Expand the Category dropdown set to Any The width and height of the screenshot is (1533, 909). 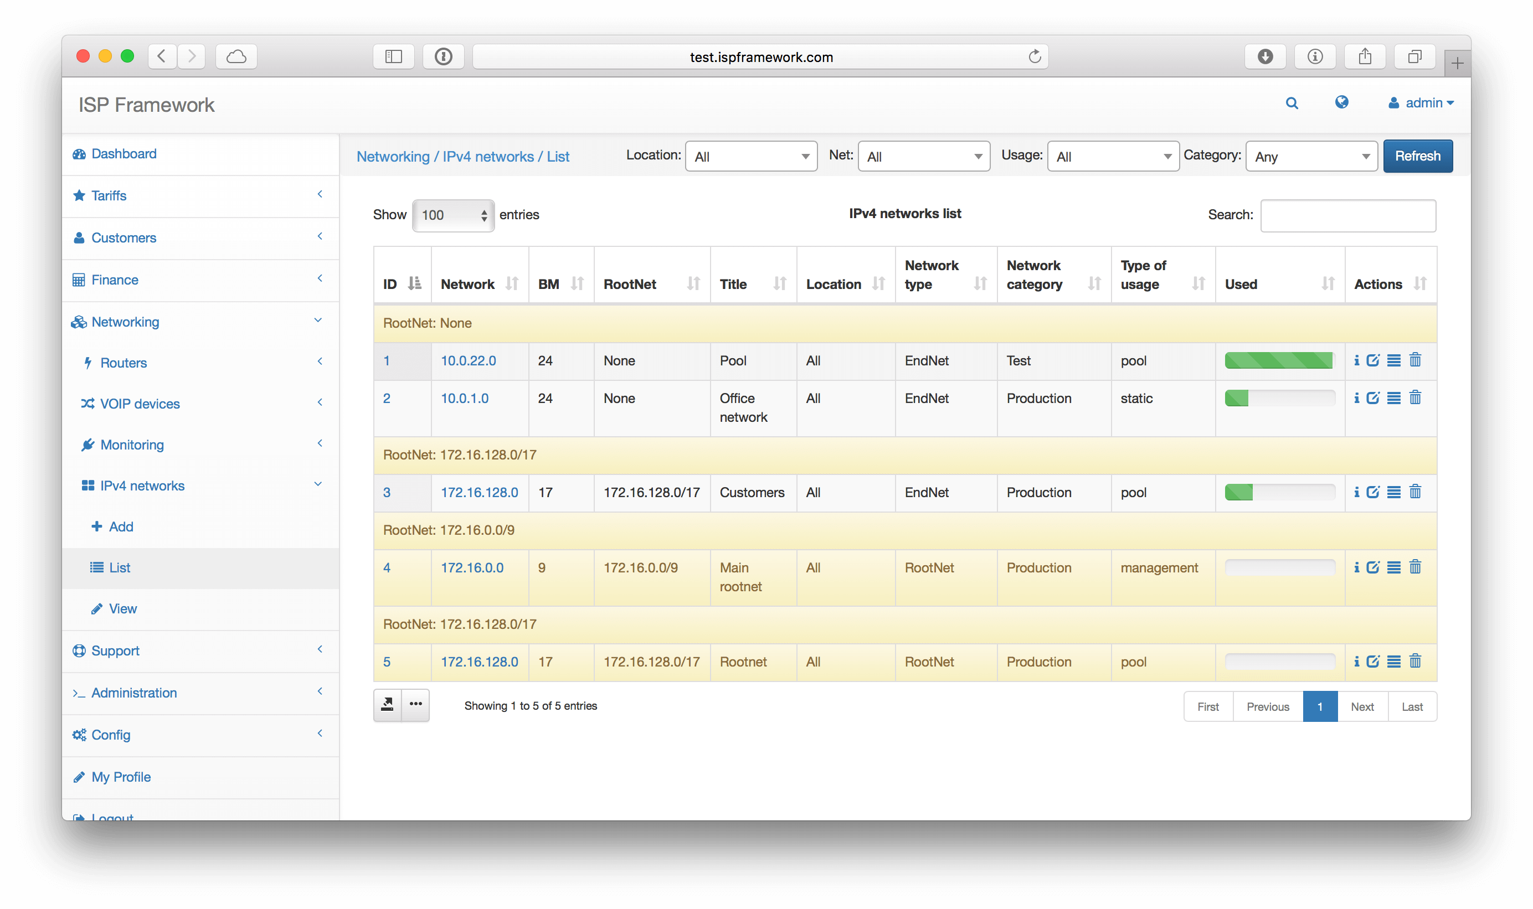coord(1311,156)
